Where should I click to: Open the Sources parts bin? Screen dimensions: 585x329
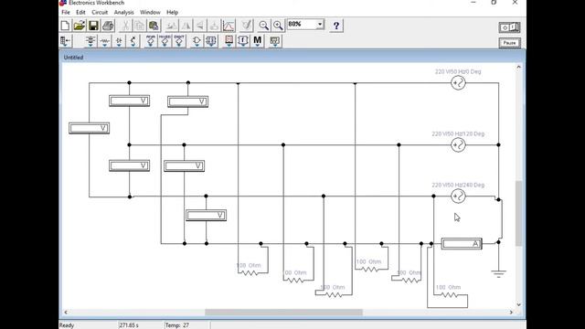[90, 41]
